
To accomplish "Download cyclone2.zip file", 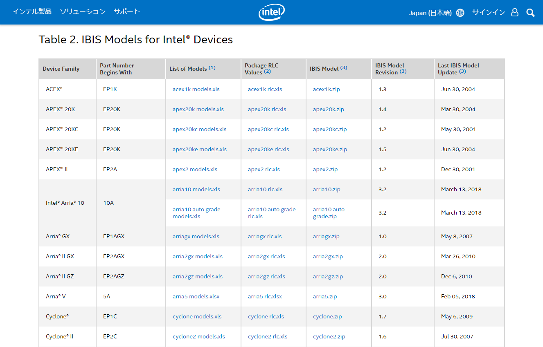I will tap(329, 336).
